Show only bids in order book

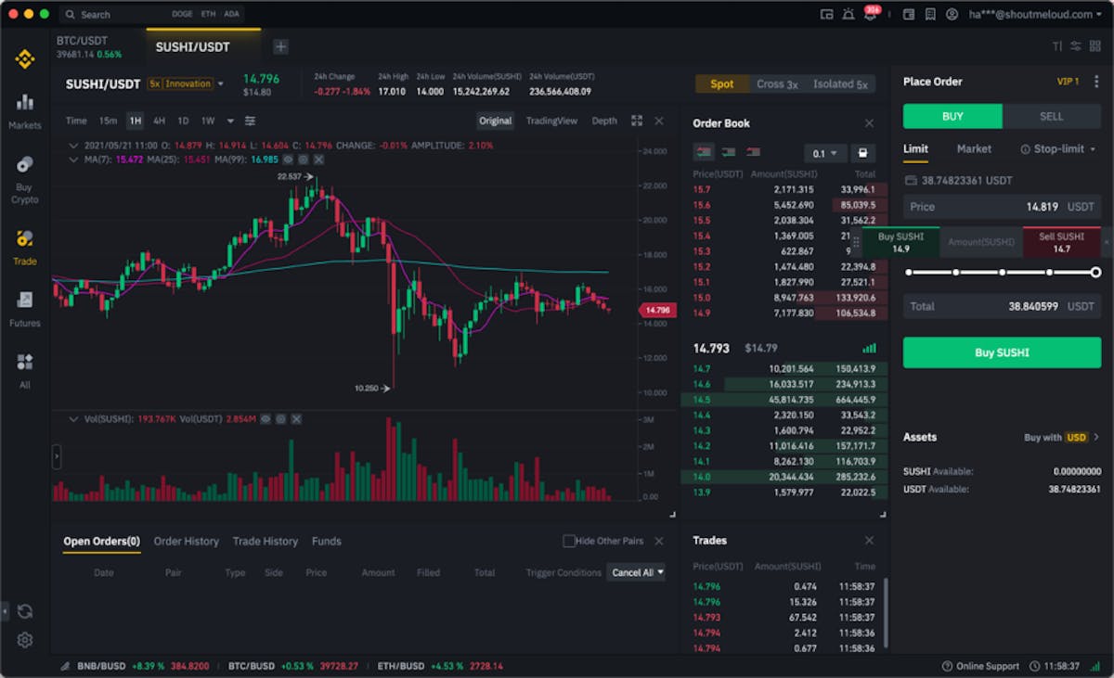point(728,152)
